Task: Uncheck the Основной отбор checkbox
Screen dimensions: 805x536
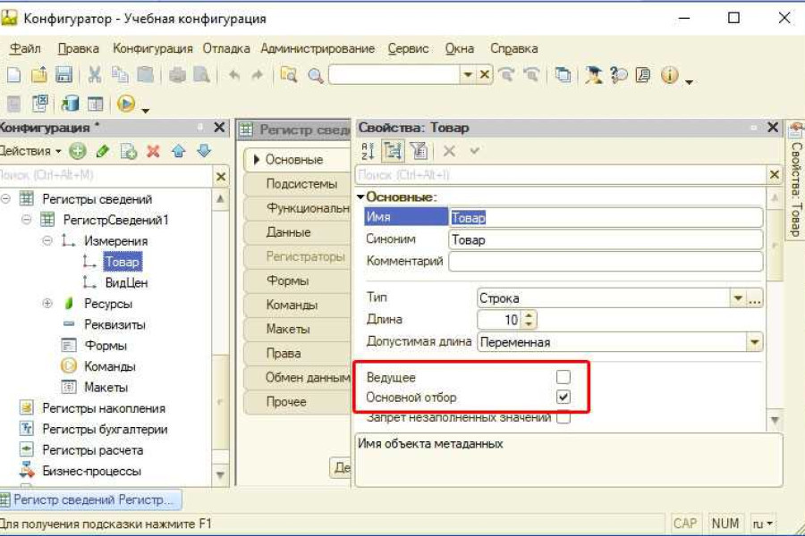Action: click(x=563, y=398)
